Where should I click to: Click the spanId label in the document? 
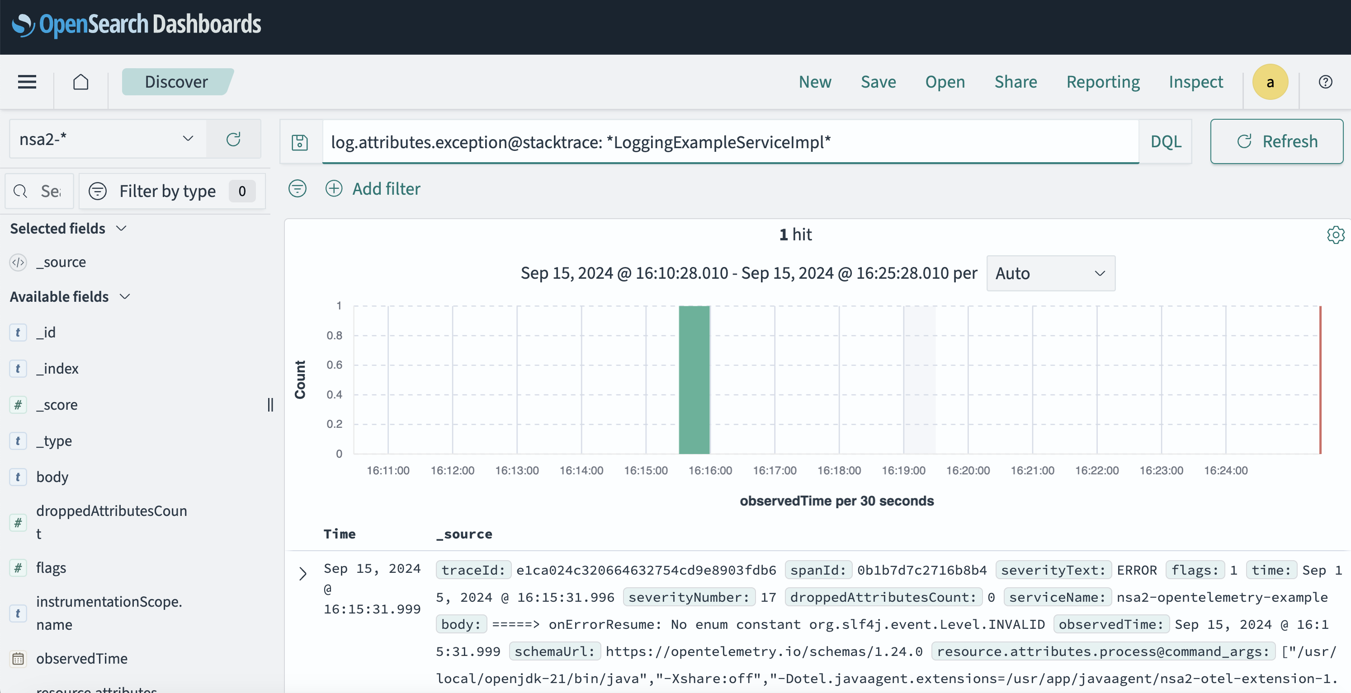(818, 570)
